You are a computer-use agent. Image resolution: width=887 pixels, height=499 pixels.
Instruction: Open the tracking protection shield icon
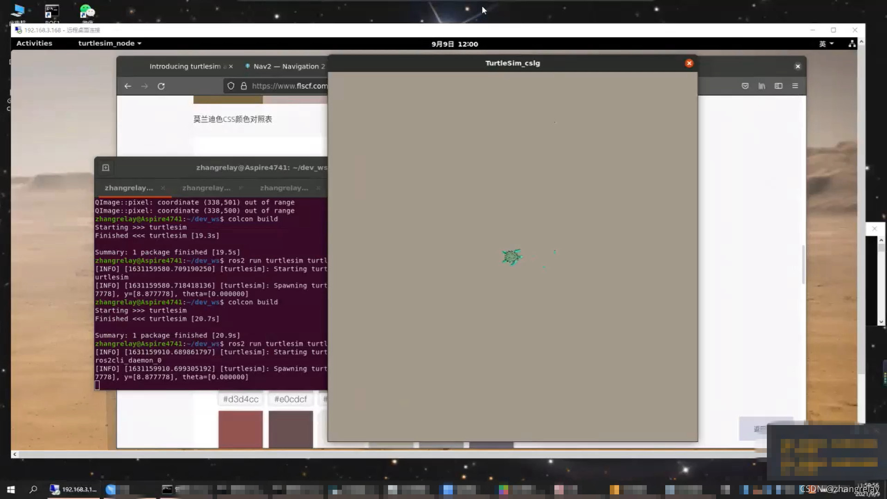[231, 86]
